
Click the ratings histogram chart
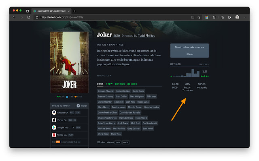pos(186,73)
